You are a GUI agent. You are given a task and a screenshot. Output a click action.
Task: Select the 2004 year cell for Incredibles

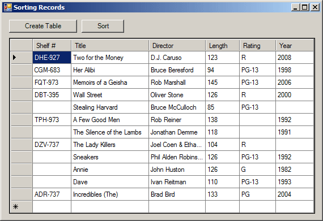coord(295,194)
